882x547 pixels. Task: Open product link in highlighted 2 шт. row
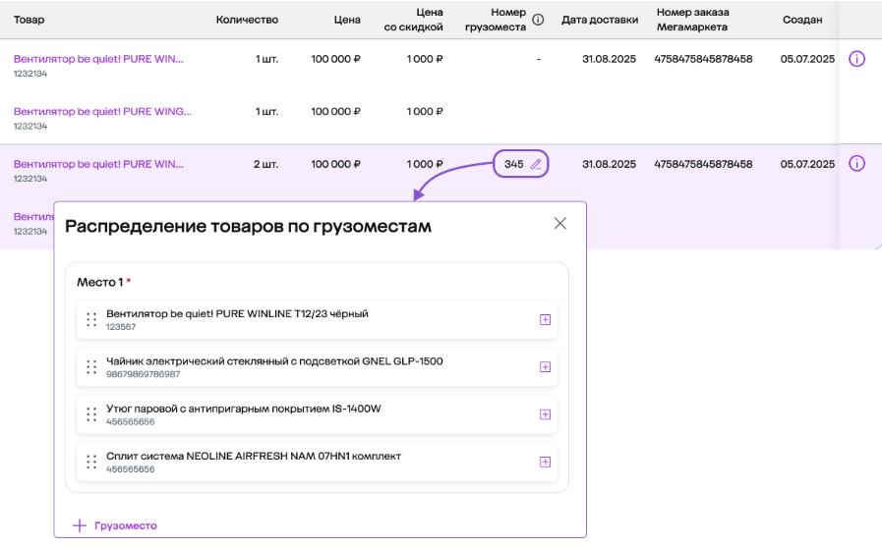(98, 164)
